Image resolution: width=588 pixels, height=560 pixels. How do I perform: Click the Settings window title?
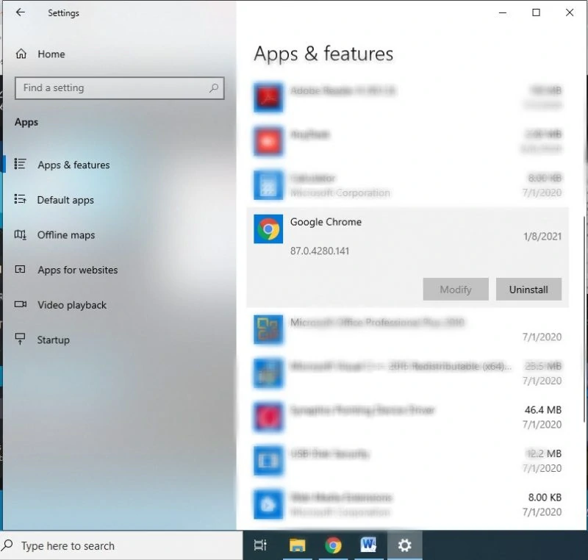point(63,13)
